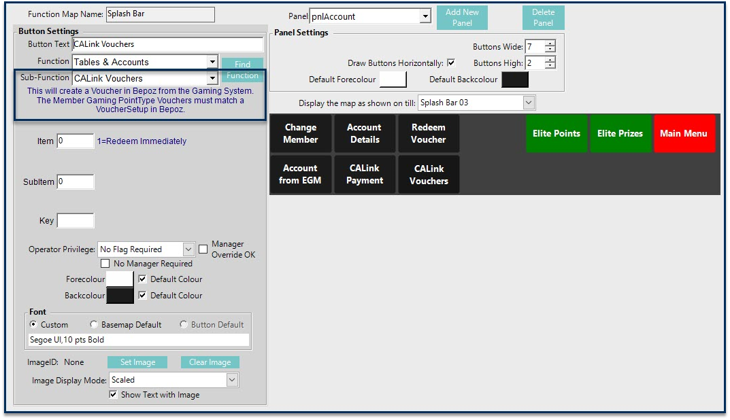730x420 pixels.
Task: Click the Account from EGM button
Action: click(x=300, y=174)
